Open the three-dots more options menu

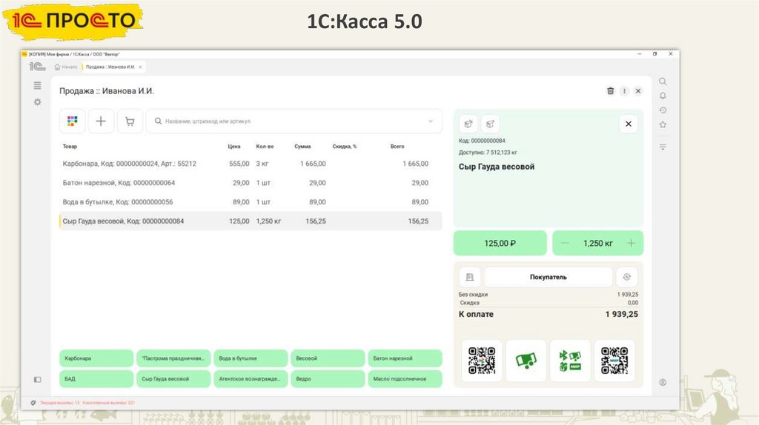(624, 91)
